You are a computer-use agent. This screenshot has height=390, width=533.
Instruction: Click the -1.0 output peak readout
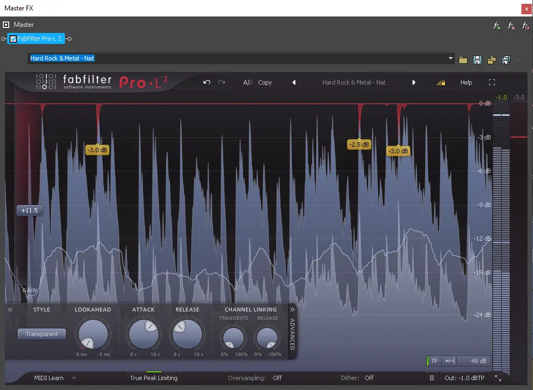501,97
